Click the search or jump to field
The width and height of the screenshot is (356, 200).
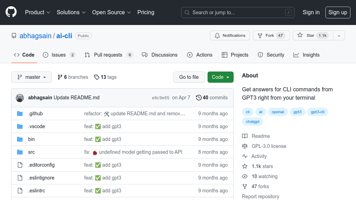pyautogui.click(x=237, y=12)
